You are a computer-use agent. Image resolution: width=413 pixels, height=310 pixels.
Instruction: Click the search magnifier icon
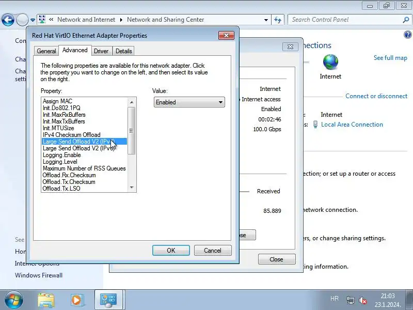point(406,20)
